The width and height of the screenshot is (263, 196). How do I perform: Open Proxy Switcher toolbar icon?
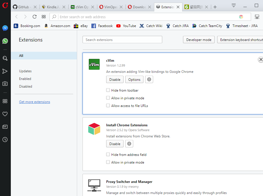pos(257,16)
